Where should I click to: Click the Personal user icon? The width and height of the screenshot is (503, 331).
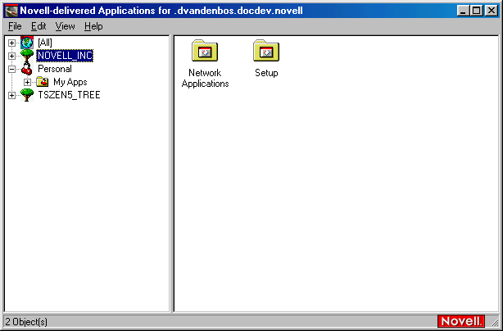coord(27,69)
